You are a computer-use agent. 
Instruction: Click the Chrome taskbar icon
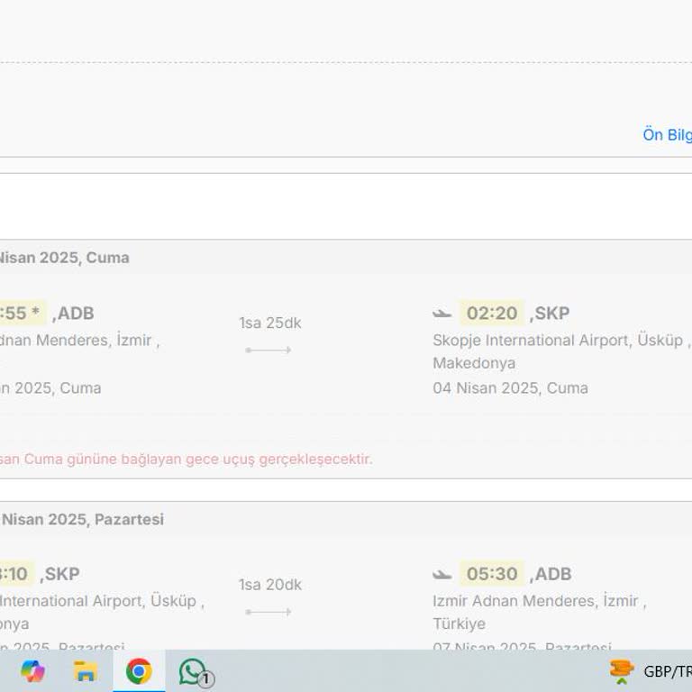click(x=139, y=670)
